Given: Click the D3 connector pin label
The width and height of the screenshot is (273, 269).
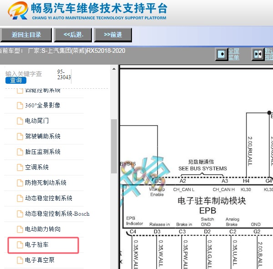Looking at the screenshot, I should coord(157,232).
